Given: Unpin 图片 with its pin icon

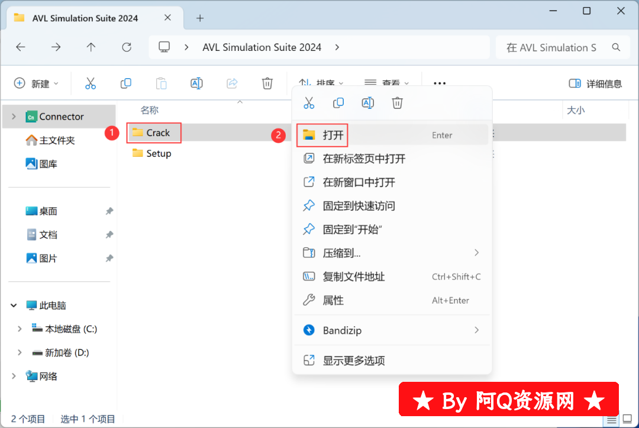Looking at the screenshot, I should point(109,259).
